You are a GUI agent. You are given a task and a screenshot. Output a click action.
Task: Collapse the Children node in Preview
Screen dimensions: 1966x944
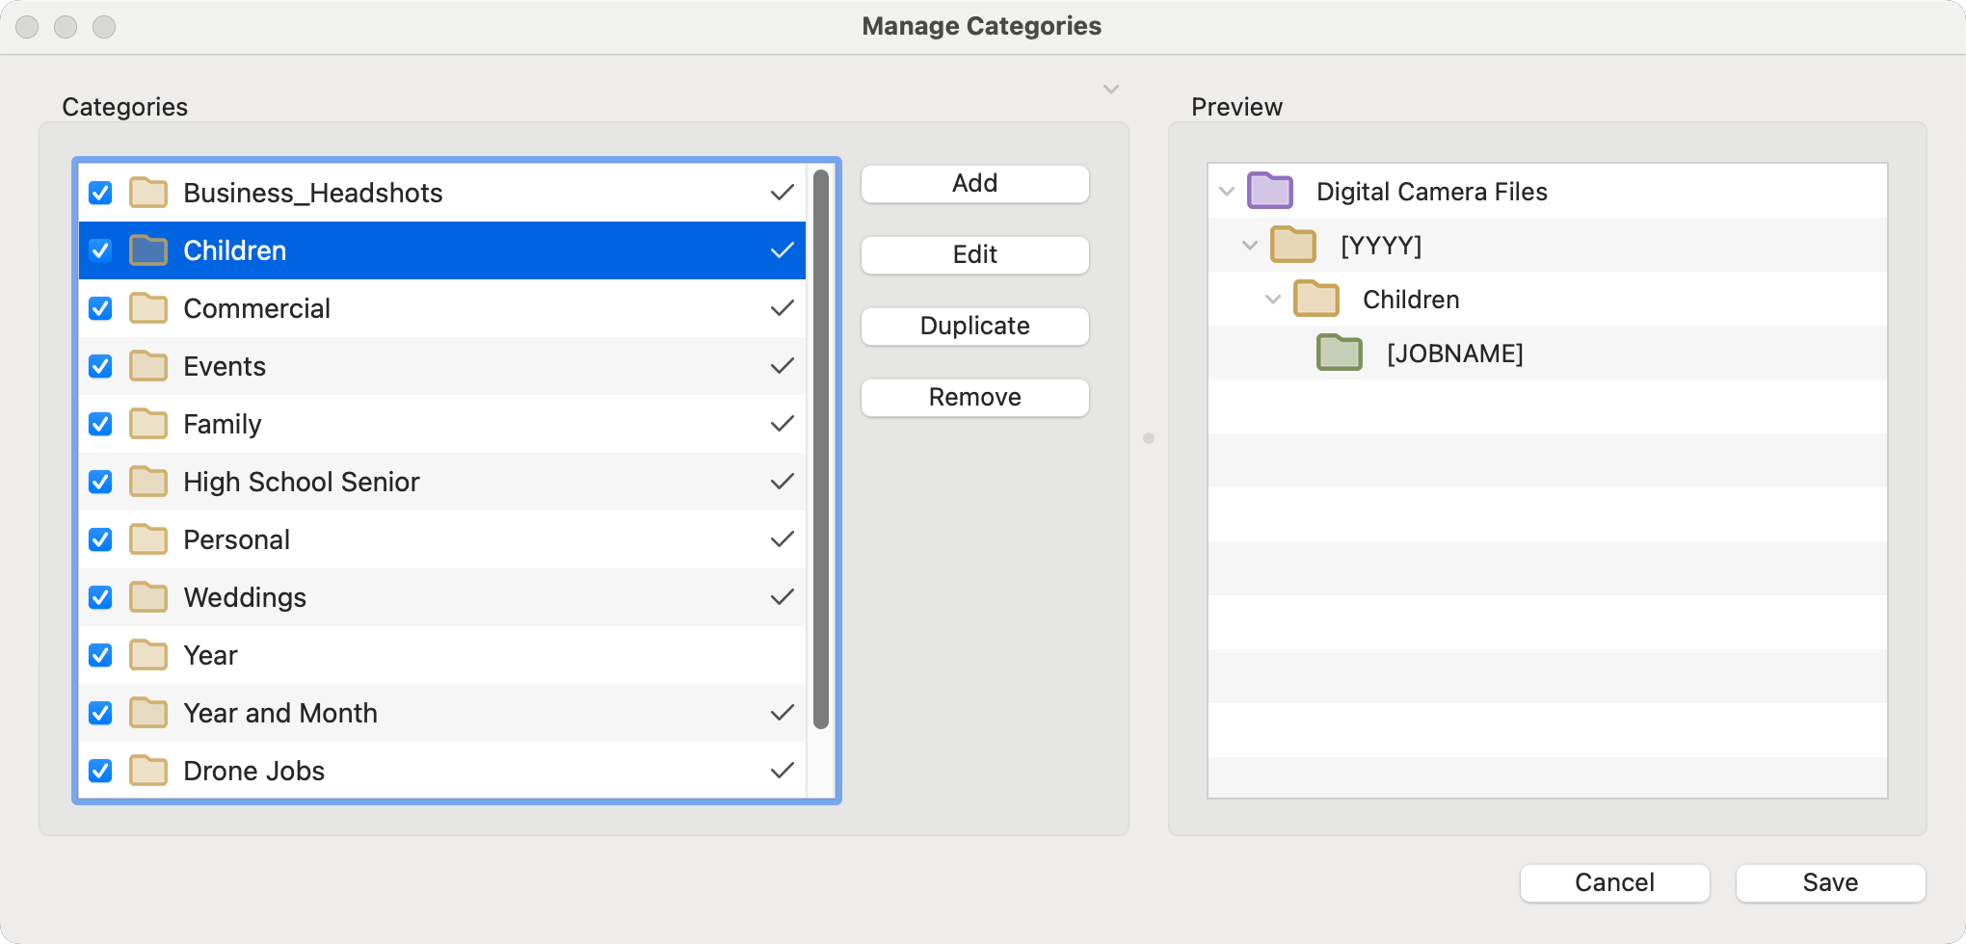[1273, 299]
